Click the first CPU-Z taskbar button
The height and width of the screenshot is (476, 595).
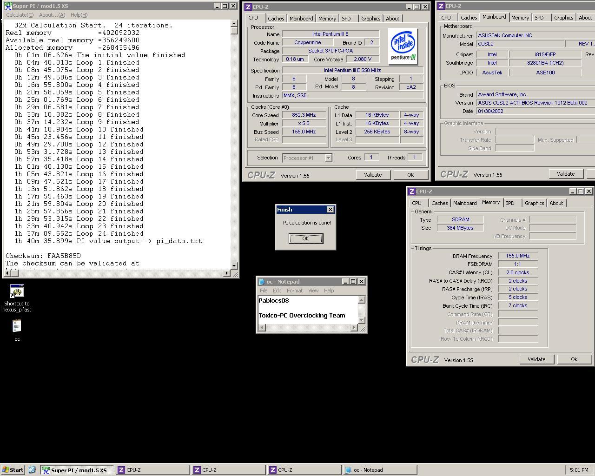click(152, 470)
